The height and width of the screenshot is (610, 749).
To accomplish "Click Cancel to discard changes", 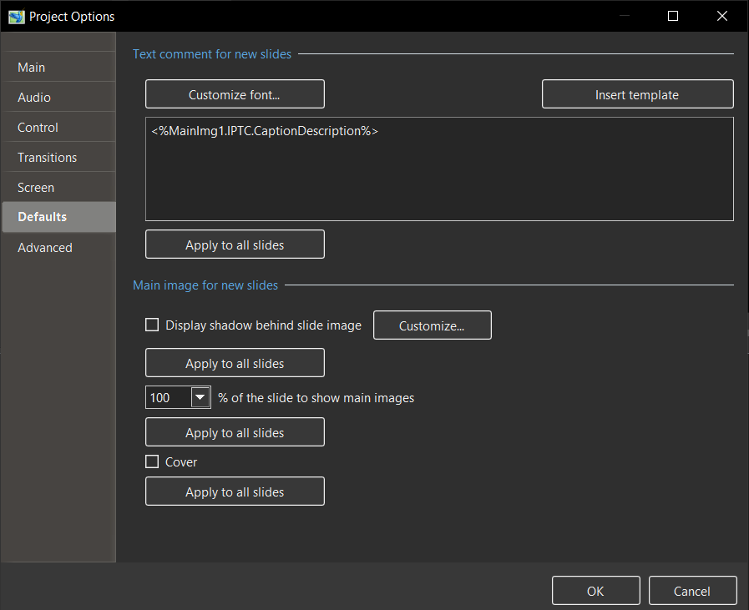I will [x=692, y=591].
